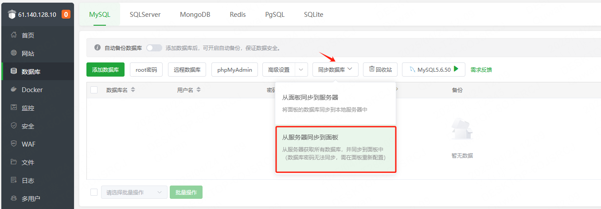Choose 从服务器同步到面板 option

coord(336,150)
